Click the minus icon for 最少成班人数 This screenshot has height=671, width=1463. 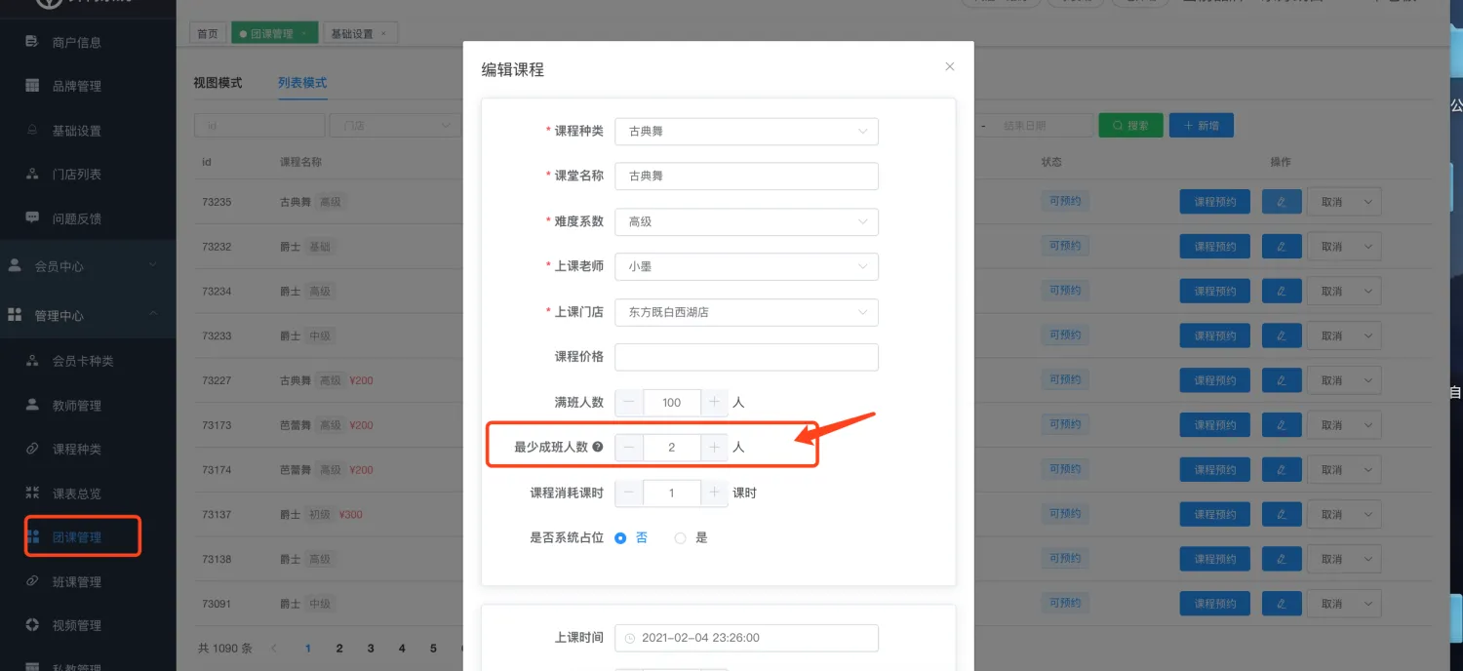coord(629,448)
